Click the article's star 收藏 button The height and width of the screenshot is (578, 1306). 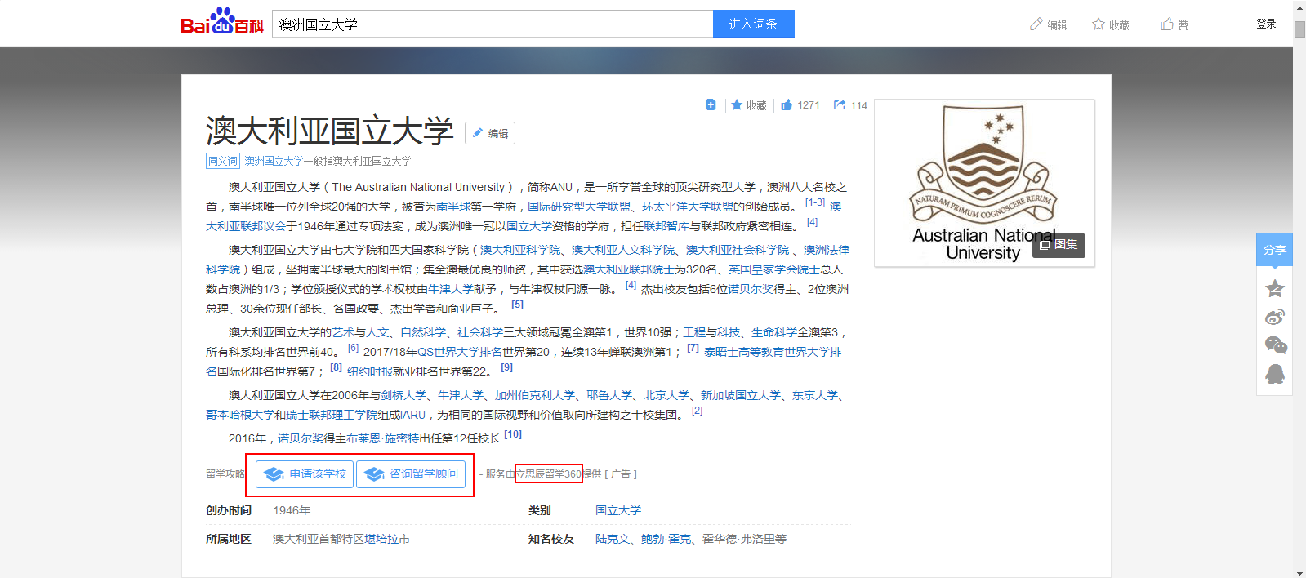pos(749,105)
